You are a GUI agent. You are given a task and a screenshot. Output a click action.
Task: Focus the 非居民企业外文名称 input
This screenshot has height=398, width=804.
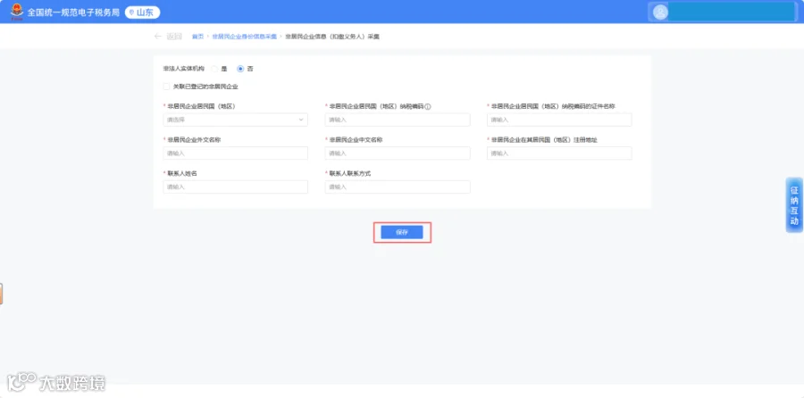pos(235,153)
